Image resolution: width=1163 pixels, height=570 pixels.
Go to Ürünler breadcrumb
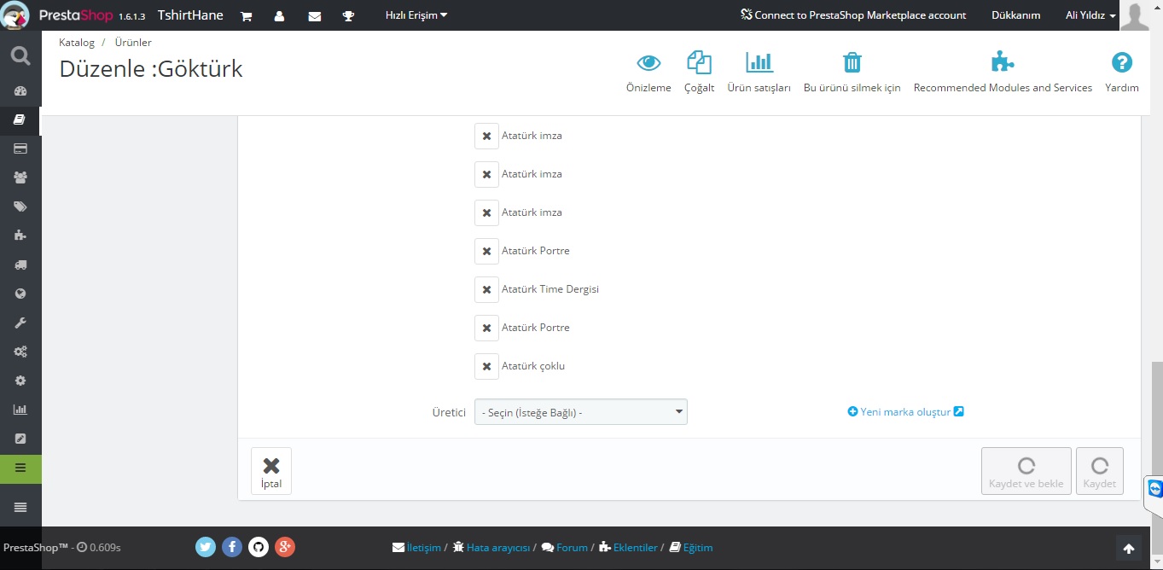[133, 42]
